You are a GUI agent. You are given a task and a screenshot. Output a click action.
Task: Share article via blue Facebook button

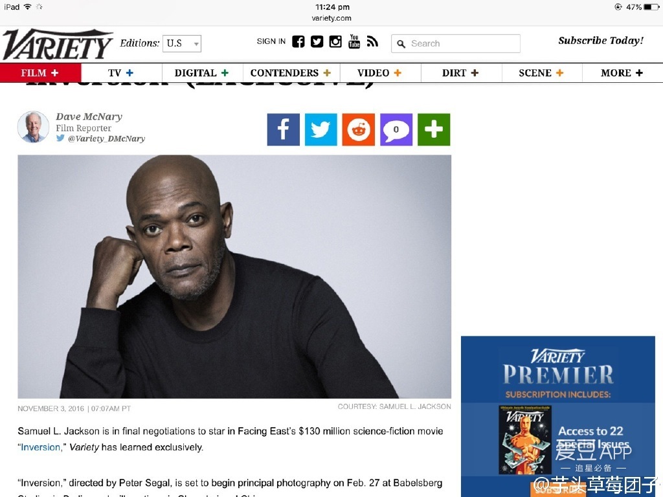tap(284, 129)
